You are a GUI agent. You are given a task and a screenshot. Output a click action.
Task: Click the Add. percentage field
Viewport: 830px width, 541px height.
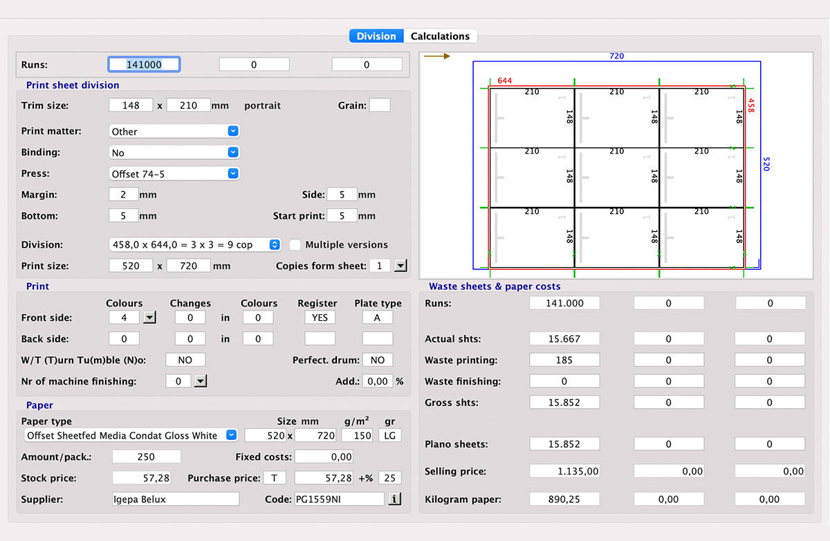pos(378,380)
